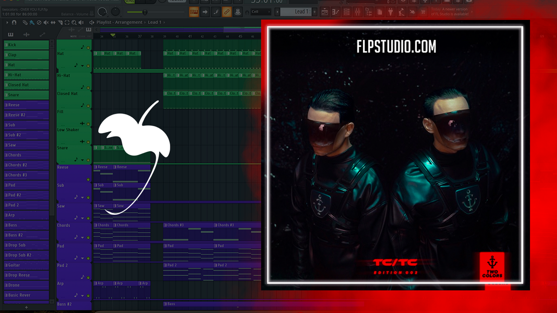Toggle the typing keyboard to piano icon
The image size is (557, 313).
[194, 12]
